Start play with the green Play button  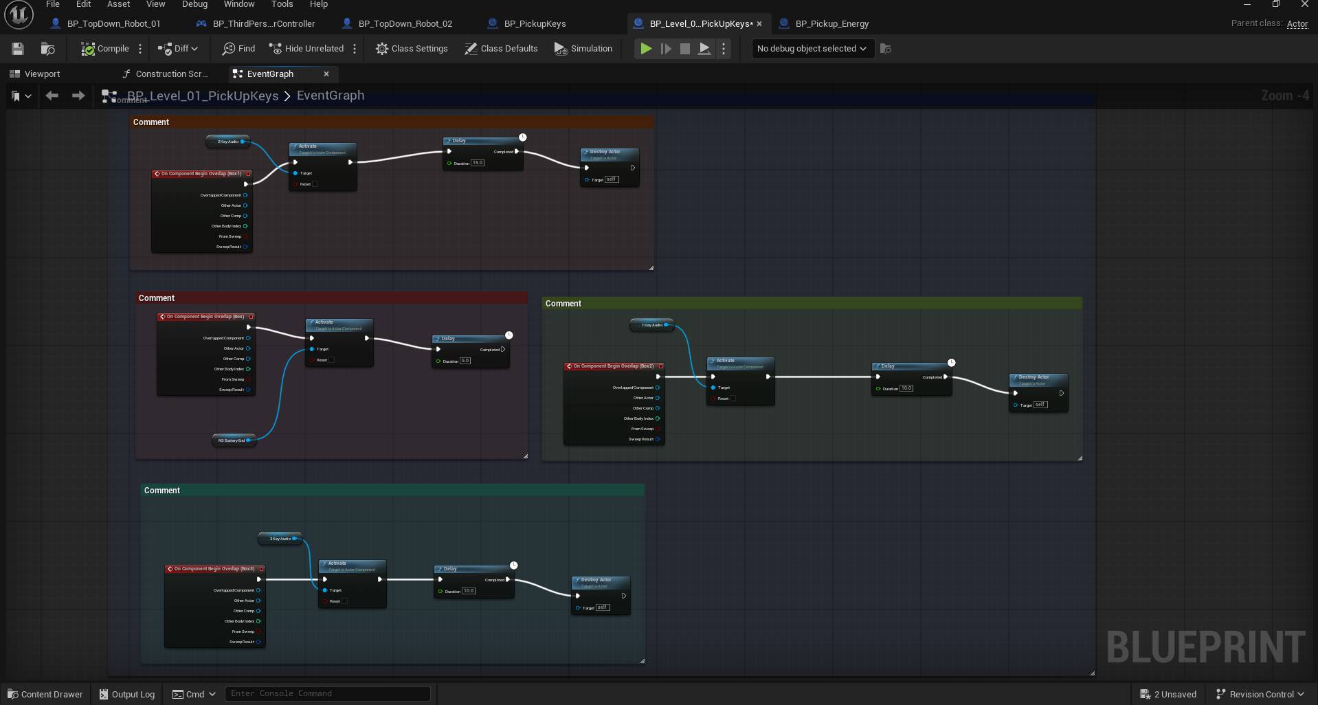click(x=646, y=49)
